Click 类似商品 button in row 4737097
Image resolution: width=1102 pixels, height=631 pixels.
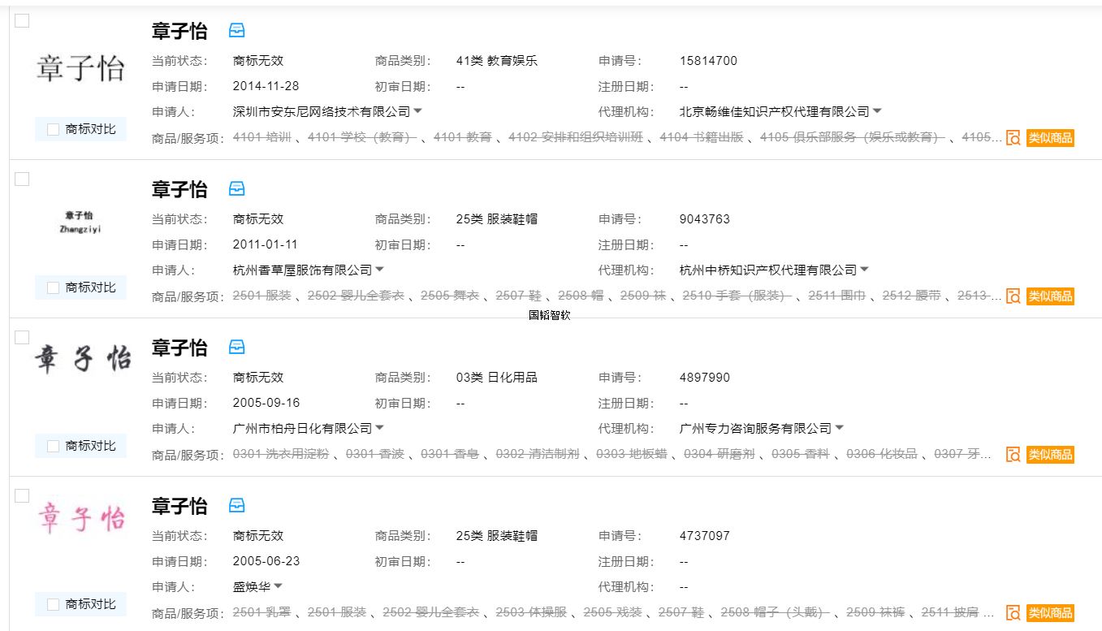(x=1050, y=613)
